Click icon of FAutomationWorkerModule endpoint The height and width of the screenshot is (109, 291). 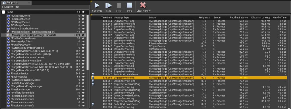[8, 80]
